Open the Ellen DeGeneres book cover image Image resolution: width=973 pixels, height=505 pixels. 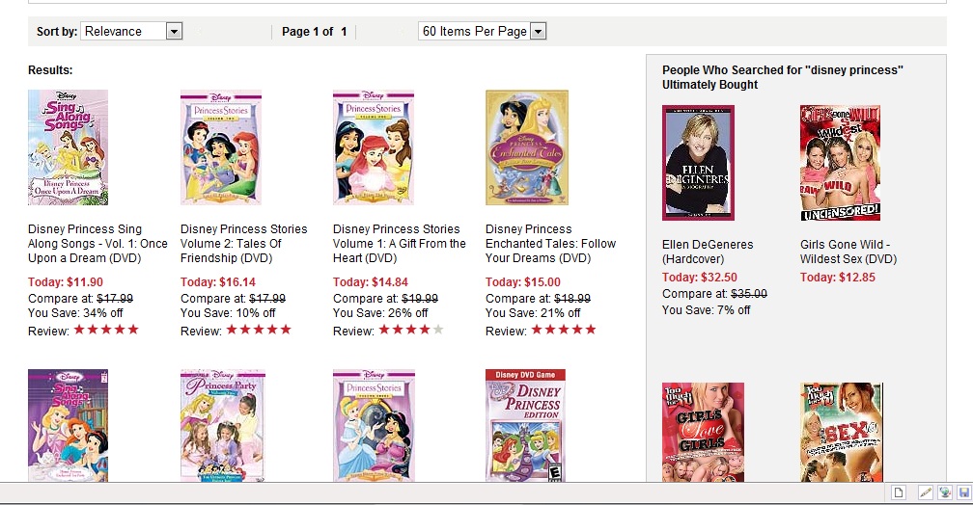698,162
